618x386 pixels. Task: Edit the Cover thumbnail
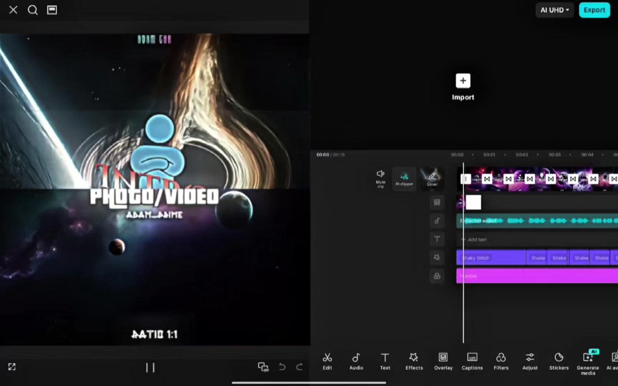click(432, 178)
